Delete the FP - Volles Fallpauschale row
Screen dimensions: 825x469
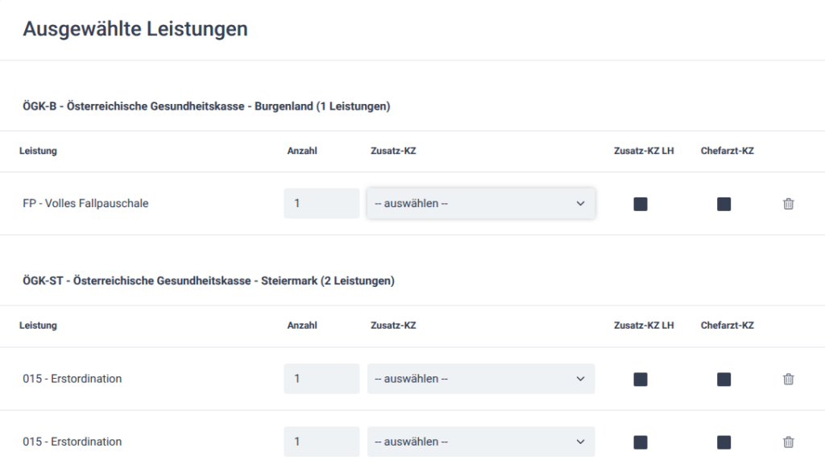tap(788, 204)
